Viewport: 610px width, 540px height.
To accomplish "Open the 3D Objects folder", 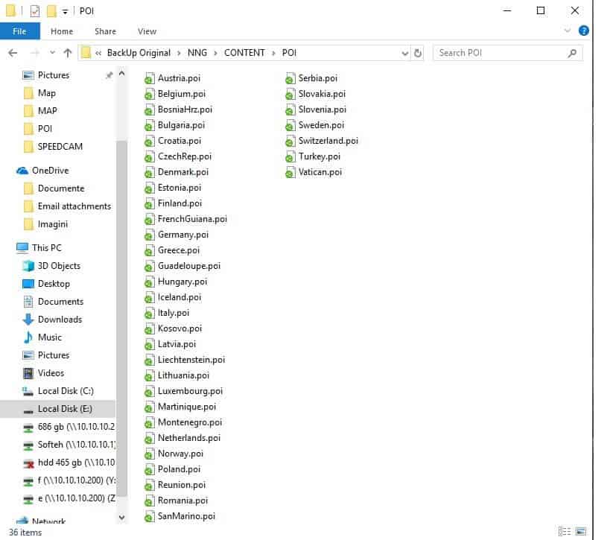I will [x=59, y=266].
